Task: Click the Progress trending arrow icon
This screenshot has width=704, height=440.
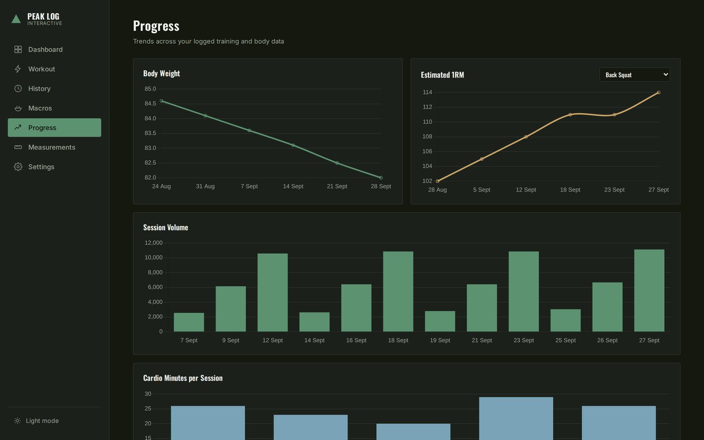Action: [x=18, y=128]
